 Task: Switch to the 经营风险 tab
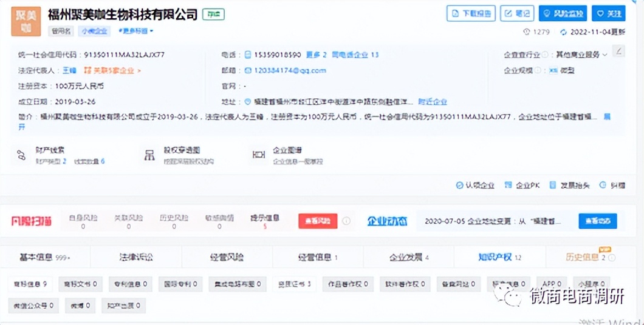coord(227,257)
